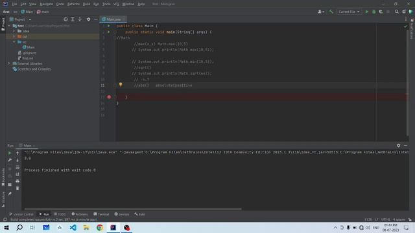Run Main class from gutter arrow line 1
Image resolution: width=415 pixels, height=233 pixels.
pyautogui.click(x=108, y=26)
